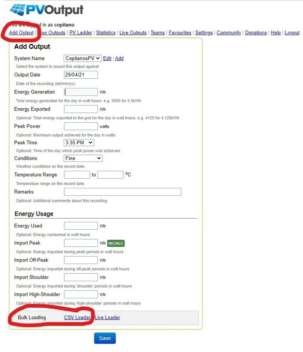
Task: Open the Statistics page
Action: coord(106,33)
